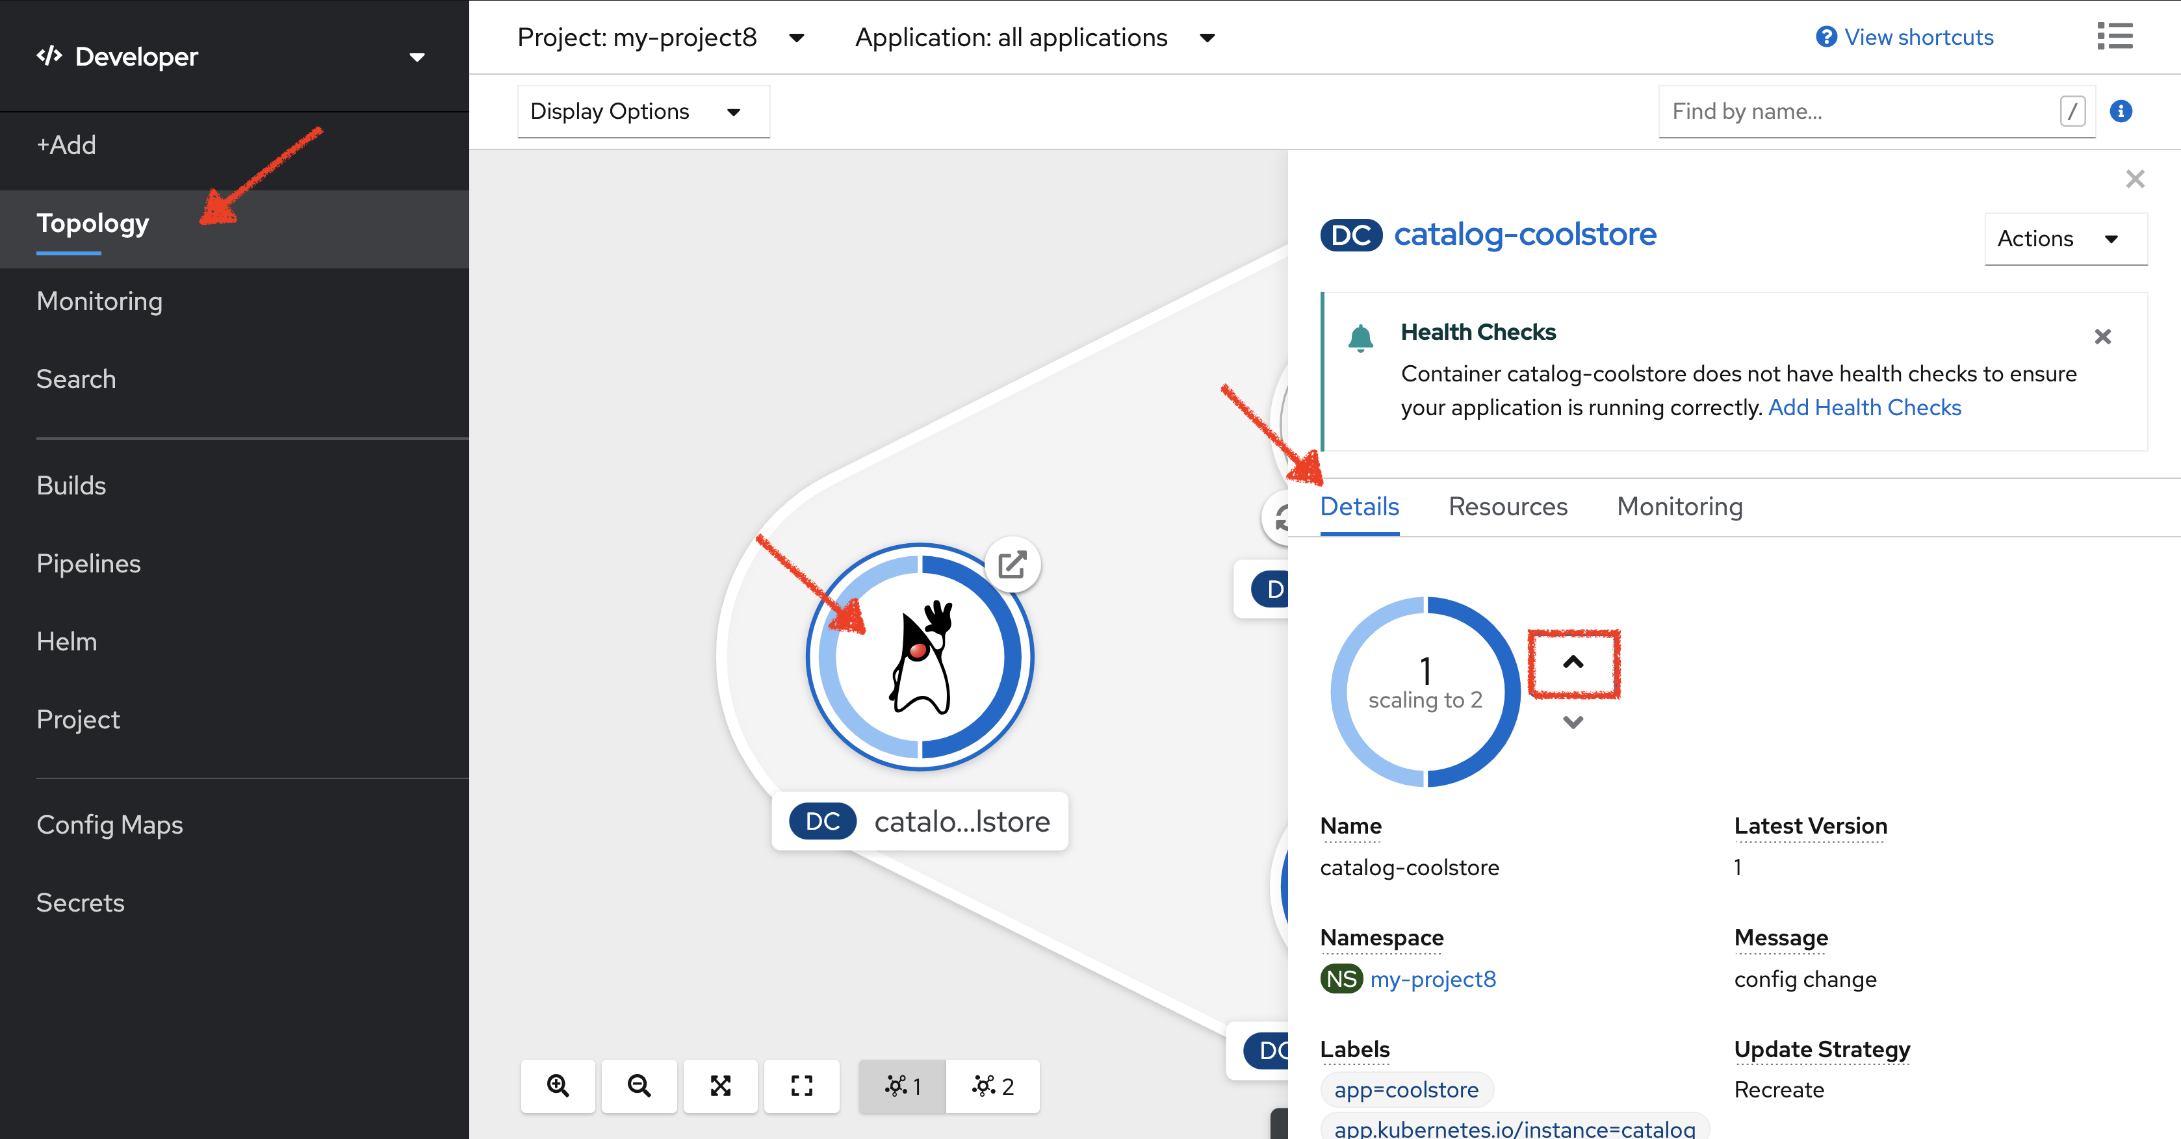Screen dimensions: 2181x1139
Task: Click reset view button
Action: [x=802, y=1086]
